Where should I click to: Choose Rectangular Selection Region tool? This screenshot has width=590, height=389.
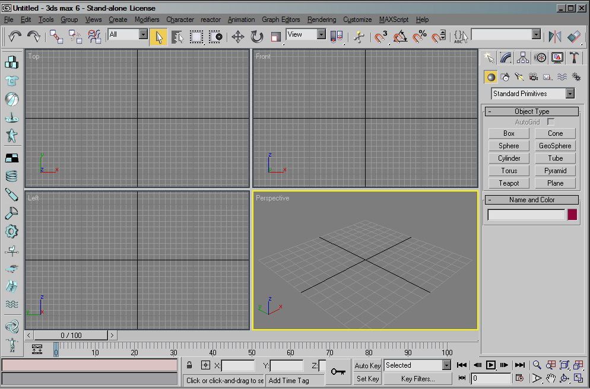tap(196, 37)
